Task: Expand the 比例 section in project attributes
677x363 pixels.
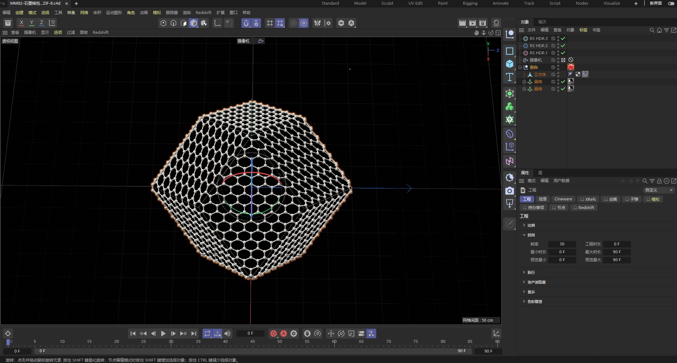Action: pos(524,225)
